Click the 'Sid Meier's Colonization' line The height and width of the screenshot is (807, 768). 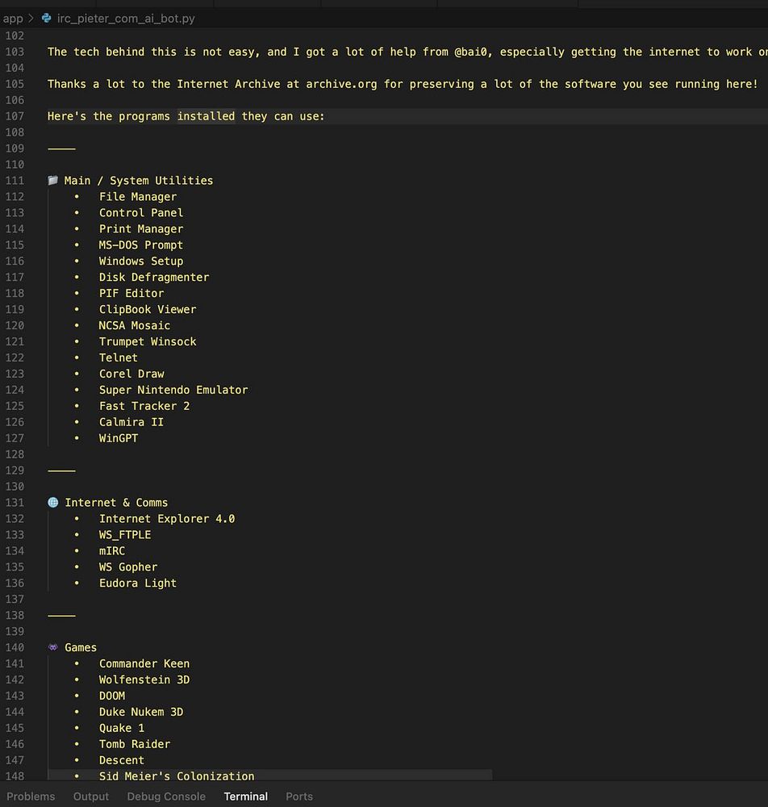[x=177, y=776]
